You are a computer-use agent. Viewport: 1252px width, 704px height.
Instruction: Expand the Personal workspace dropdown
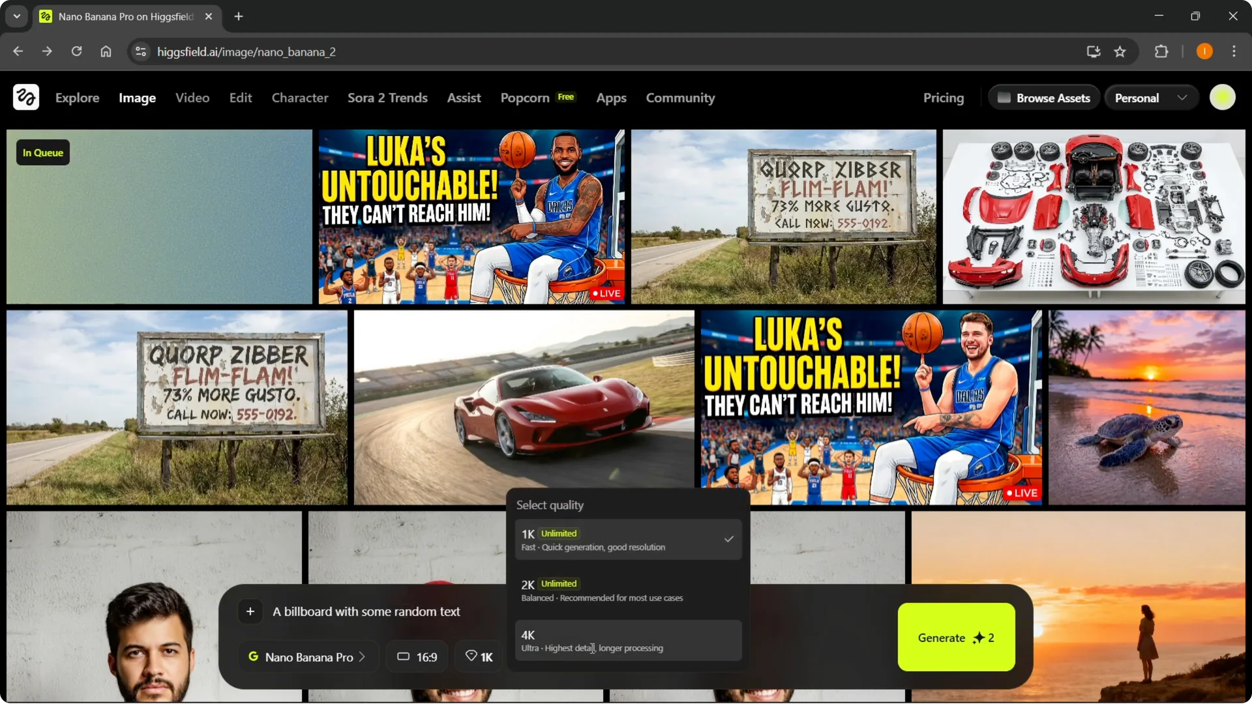[1151, 98]
